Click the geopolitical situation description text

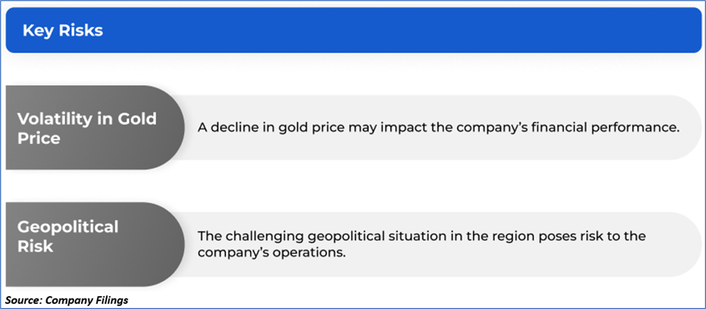421,245
